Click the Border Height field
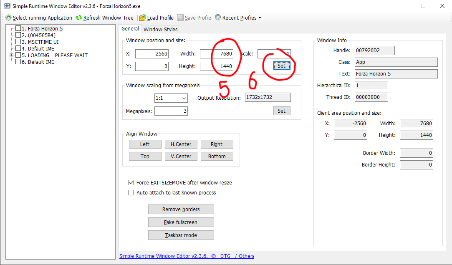This screenshot has width=452, height=265. pos(416,165)
